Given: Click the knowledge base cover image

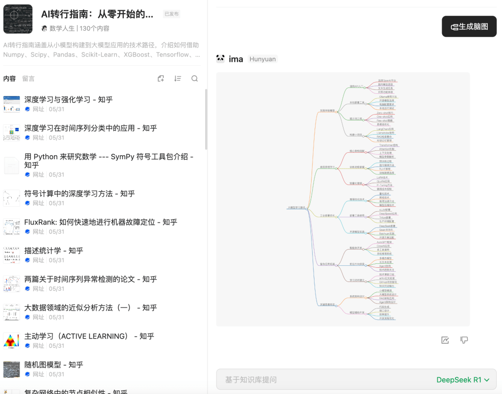Looking at the screenshot, I should click(x=18, y=19).
